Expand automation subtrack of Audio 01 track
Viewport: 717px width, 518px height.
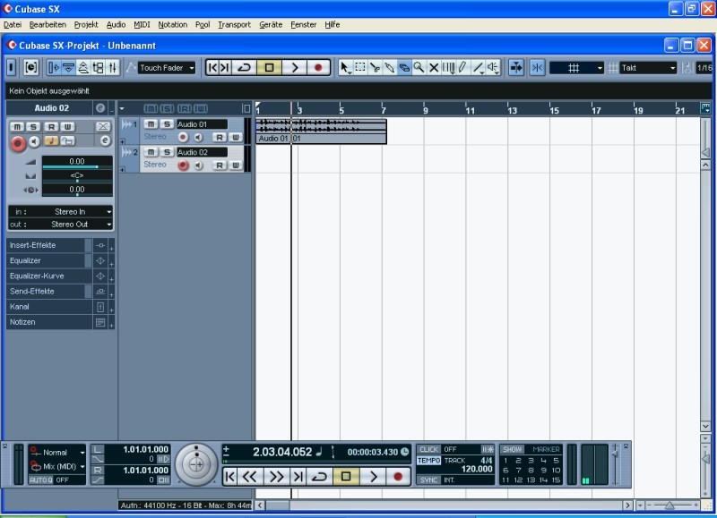pos(123,142)
